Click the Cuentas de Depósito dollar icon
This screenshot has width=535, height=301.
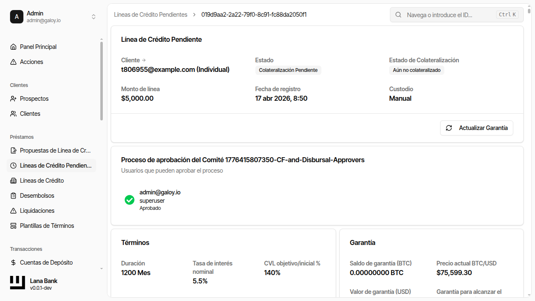[x=13, y=263]
